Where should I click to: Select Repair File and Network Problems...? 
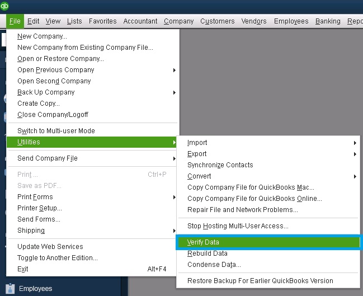(268, 210)
